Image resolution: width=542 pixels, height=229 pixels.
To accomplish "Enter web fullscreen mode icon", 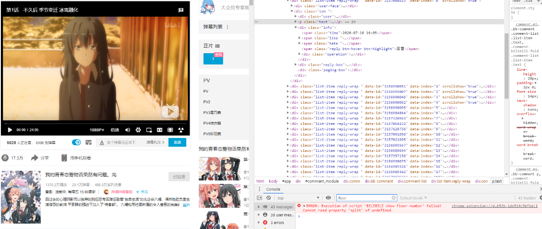I will (x=170, y=130).
